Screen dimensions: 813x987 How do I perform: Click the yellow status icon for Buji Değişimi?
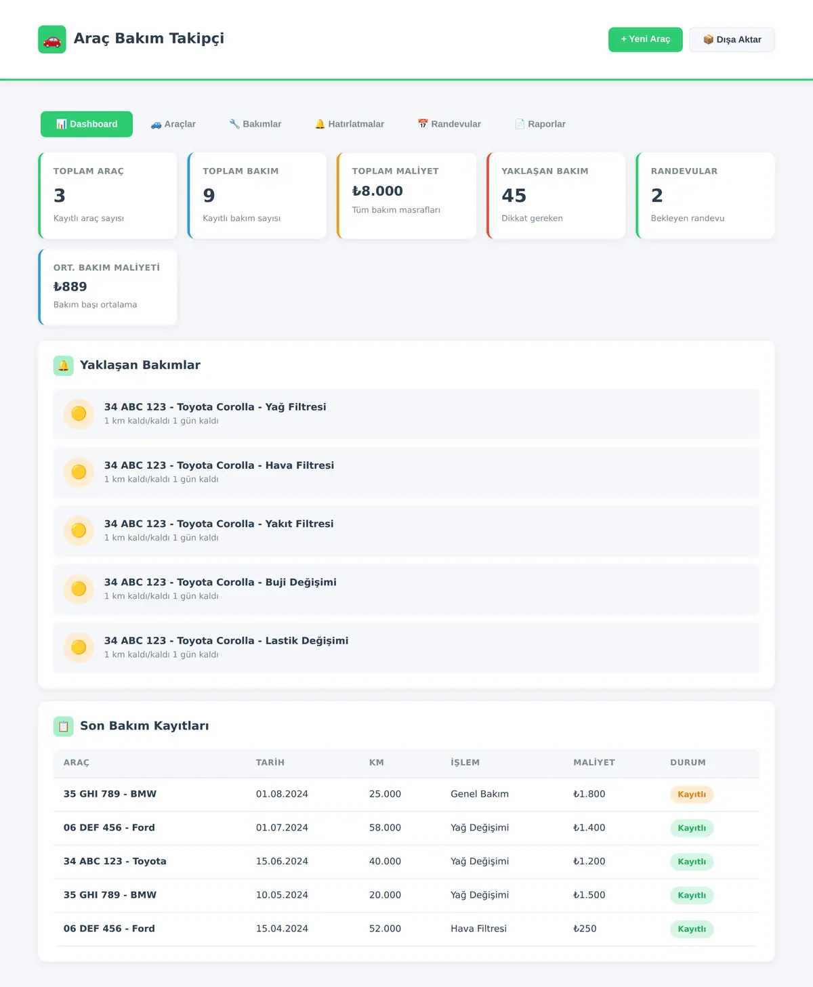(x=79, y=589)
